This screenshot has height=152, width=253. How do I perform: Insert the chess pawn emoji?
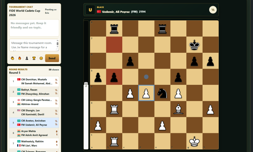(x=27, y=58)
